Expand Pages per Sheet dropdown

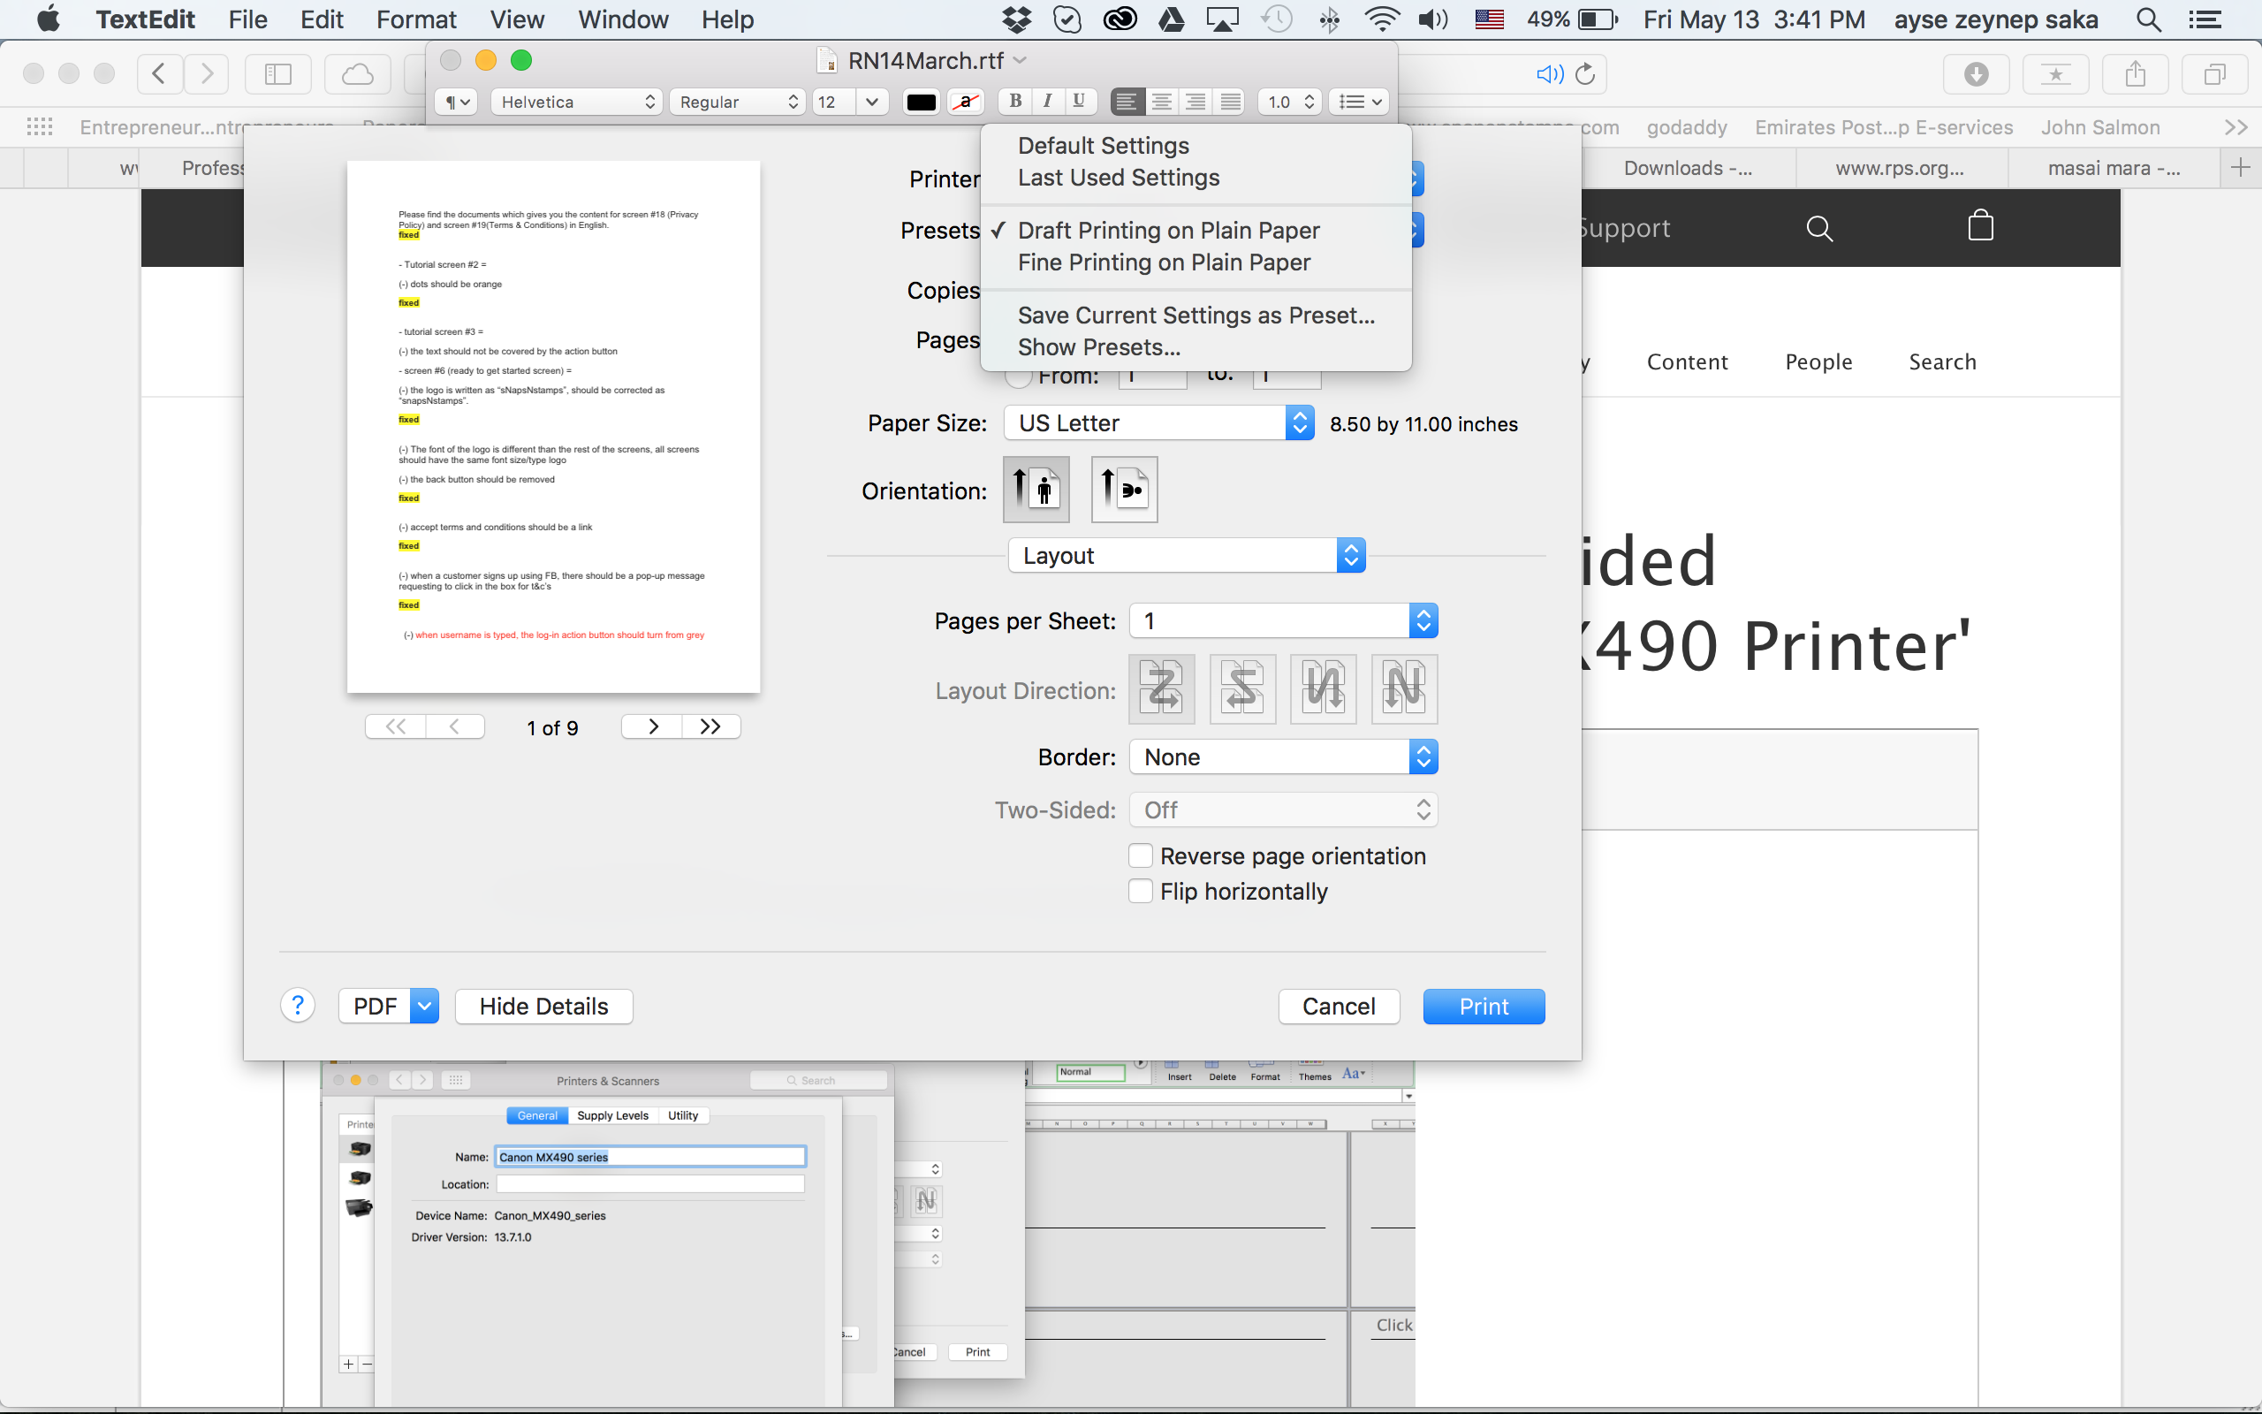coord(1282,621)
